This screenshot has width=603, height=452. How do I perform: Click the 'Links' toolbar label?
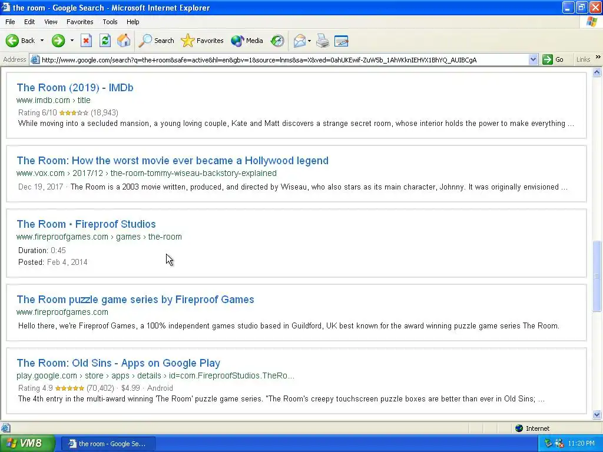[583, 59]
